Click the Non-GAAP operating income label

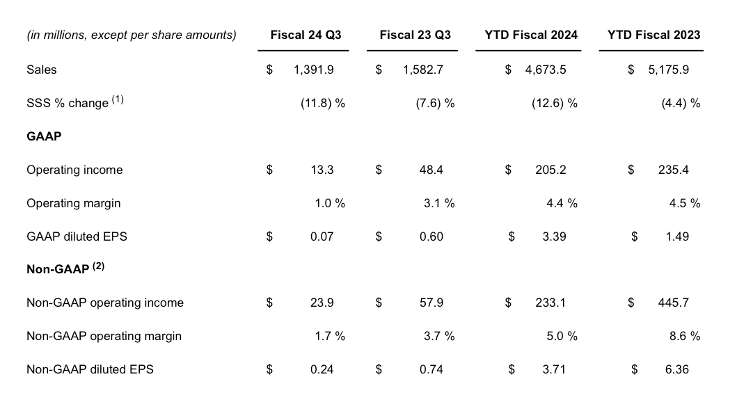coord(105,303)
